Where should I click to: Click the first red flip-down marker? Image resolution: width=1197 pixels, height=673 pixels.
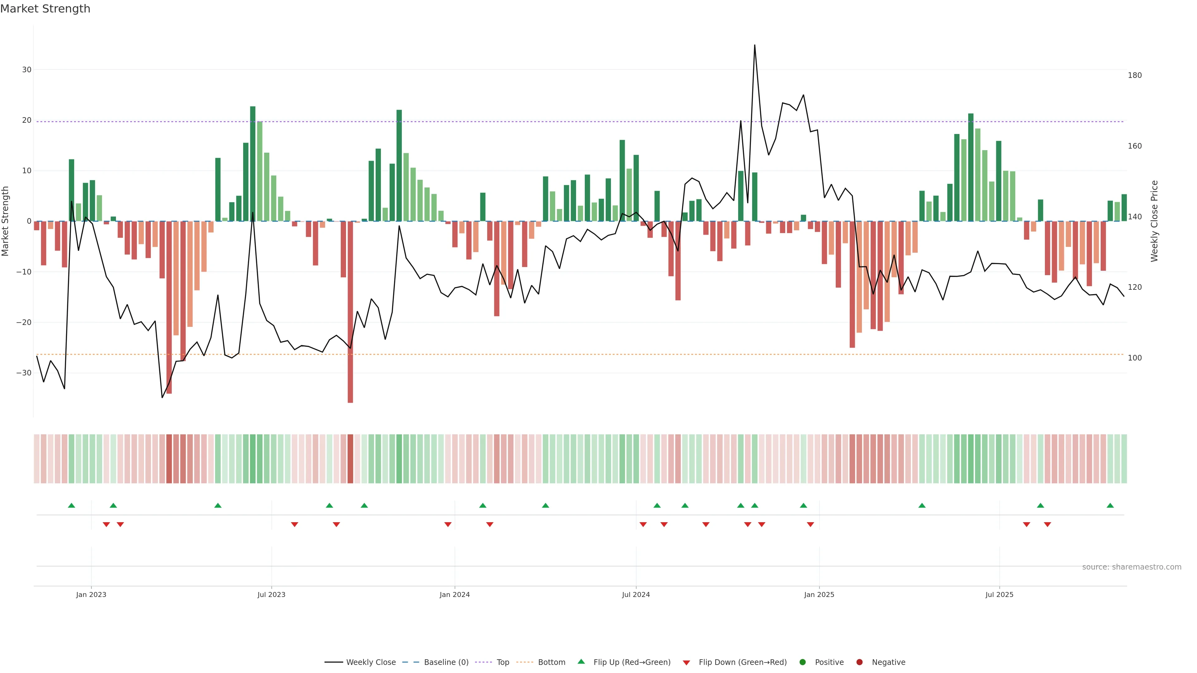pos(106,524)
